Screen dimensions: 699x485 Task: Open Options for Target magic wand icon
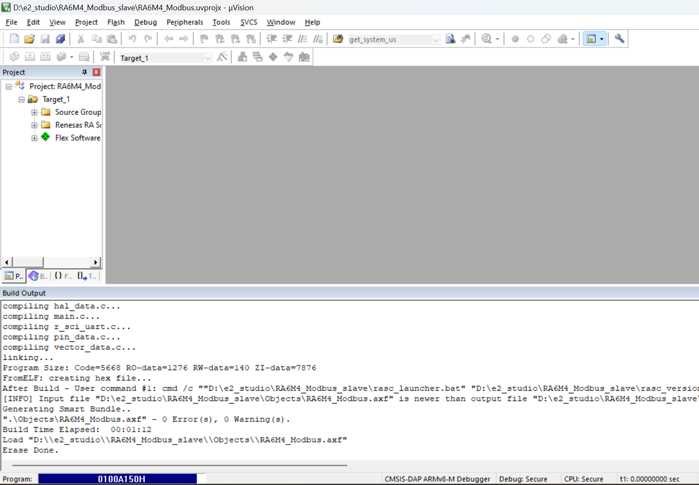[222, 57]
